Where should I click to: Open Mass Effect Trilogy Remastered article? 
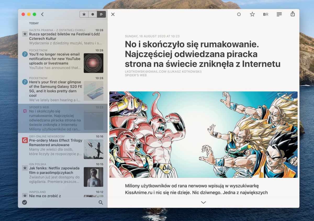click(x=63, y=147)
